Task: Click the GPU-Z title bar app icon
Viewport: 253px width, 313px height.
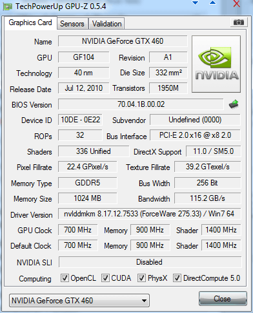Action: [7, 6]
